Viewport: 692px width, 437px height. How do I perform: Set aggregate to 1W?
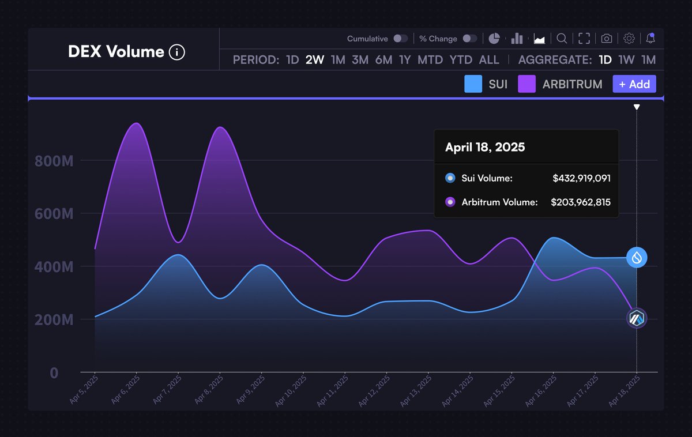(x=626, y=60)
